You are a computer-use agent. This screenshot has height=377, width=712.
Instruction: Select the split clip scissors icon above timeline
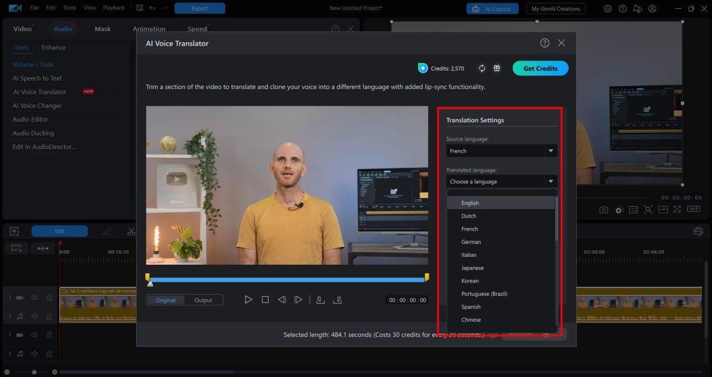pyautogui.click(x=131, y=231)
